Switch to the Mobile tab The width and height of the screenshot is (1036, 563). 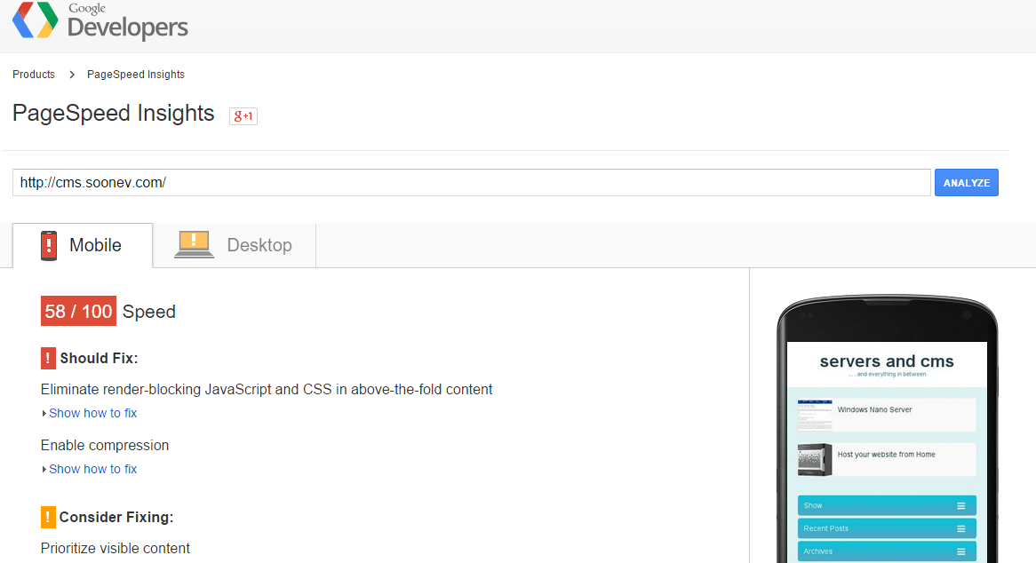click(83, 245)
